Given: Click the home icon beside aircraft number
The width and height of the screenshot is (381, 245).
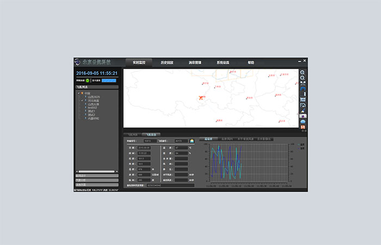Looking at the screenshot, I should coord(192,140).
